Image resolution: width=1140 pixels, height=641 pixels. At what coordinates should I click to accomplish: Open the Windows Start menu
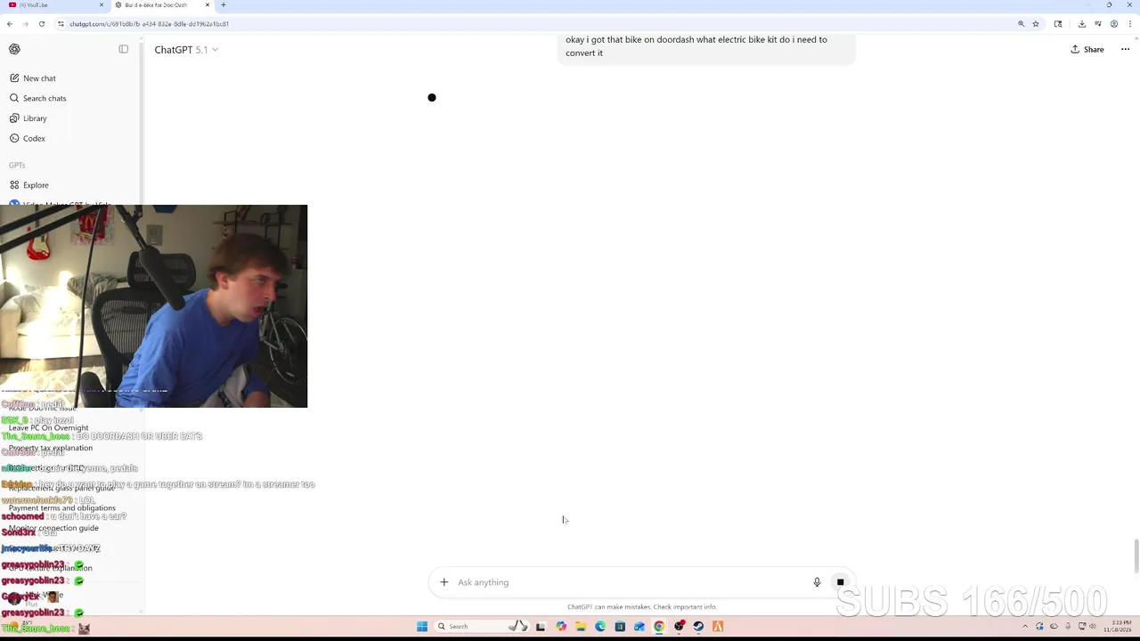422,627
